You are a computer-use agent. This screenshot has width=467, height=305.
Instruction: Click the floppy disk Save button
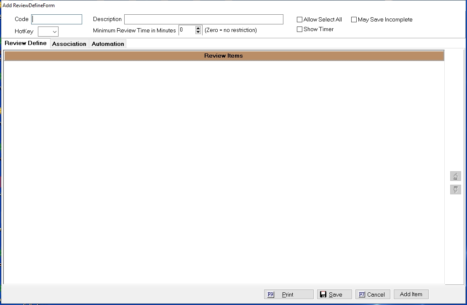click(334, 294)
